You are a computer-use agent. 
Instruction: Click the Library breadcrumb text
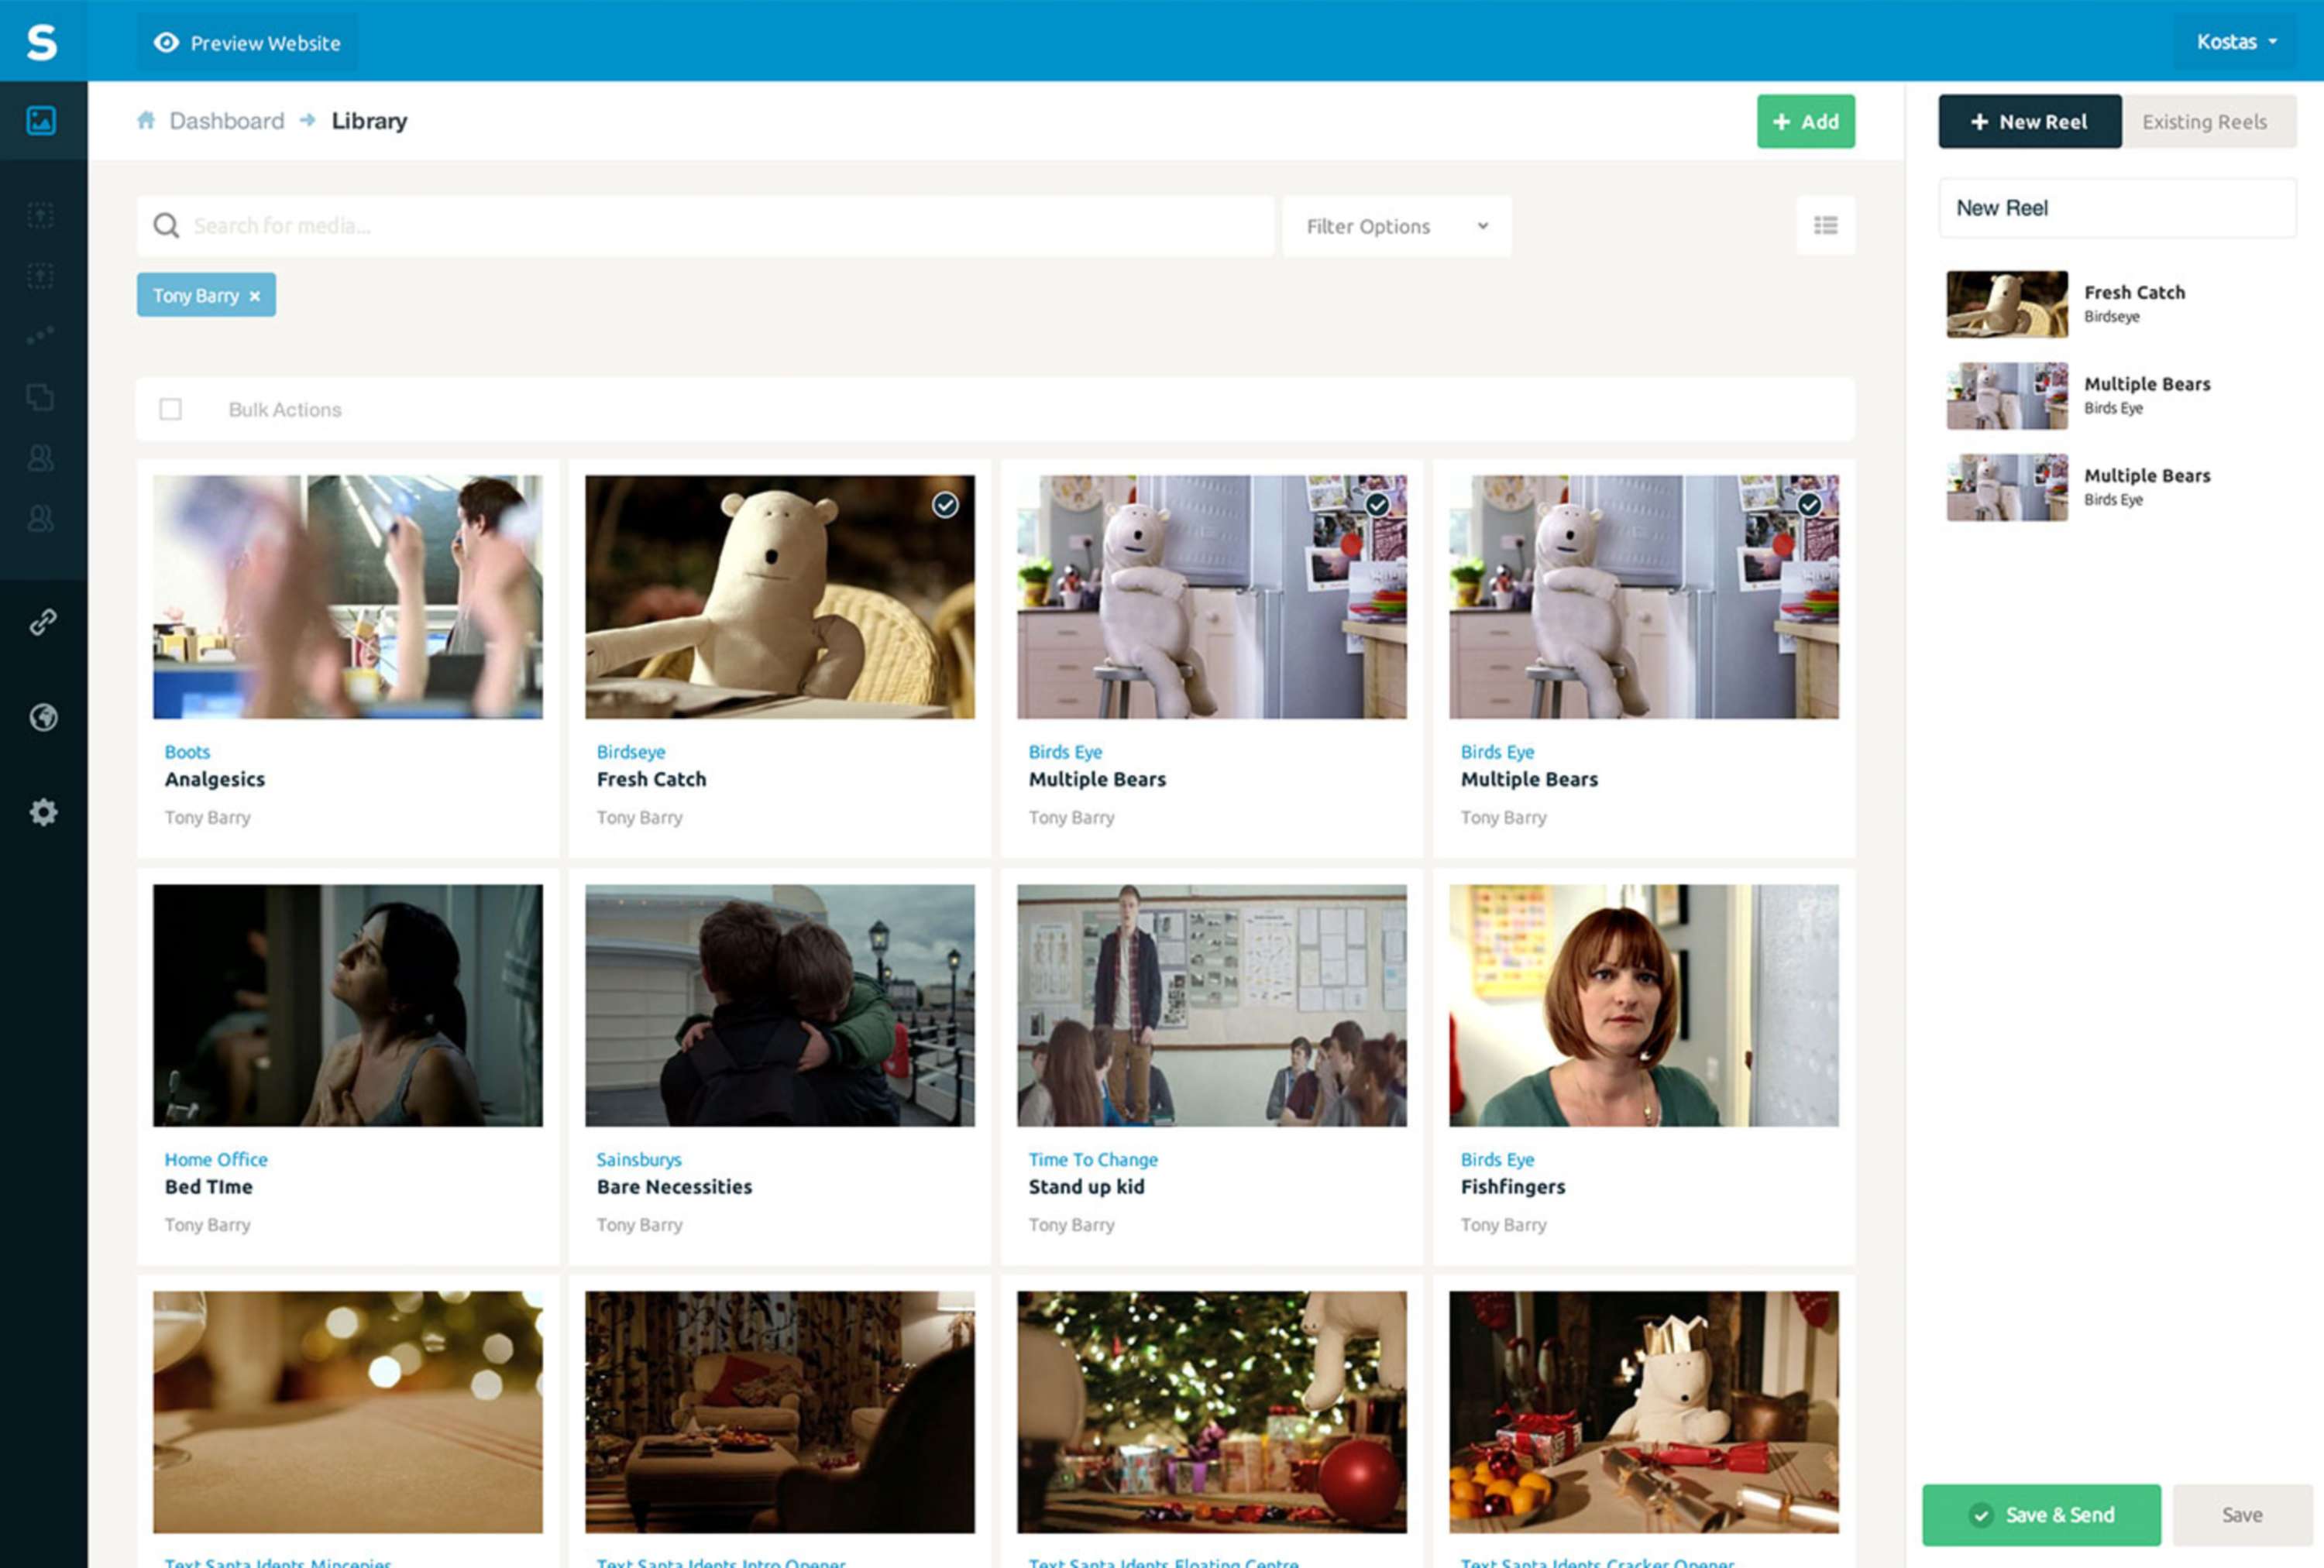(x=369, y=121)
